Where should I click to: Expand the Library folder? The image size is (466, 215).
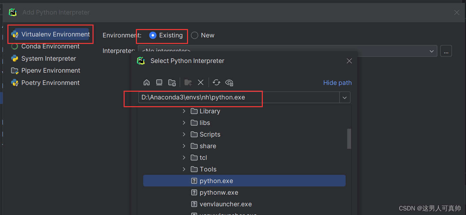pyautogui.click(x=184, y=111)
